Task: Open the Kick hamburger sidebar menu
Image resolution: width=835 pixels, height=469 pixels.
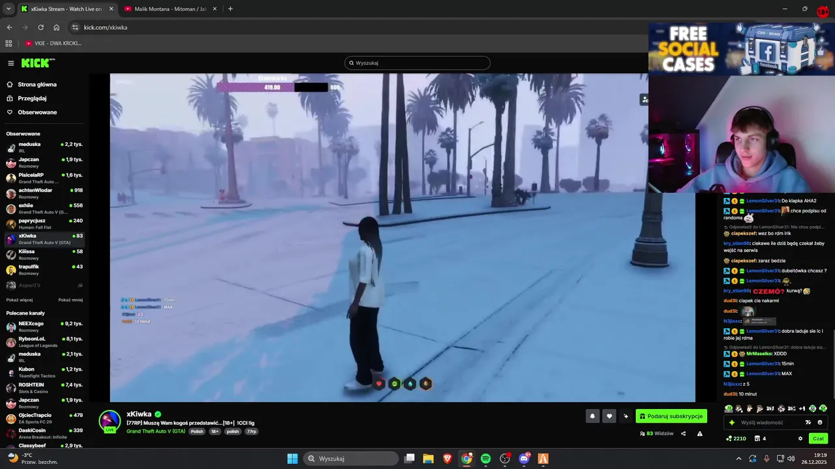Action: [x=11, y=63]
